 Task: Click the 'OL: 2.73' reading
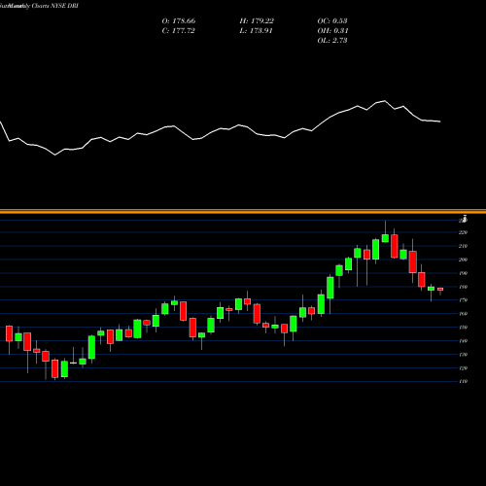332,41
